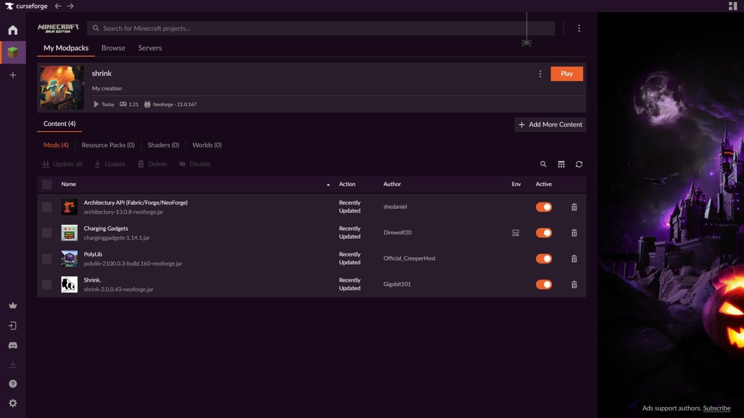Open the help question mark icon
This screenshot has width=744, height=418.
[13, 384]
